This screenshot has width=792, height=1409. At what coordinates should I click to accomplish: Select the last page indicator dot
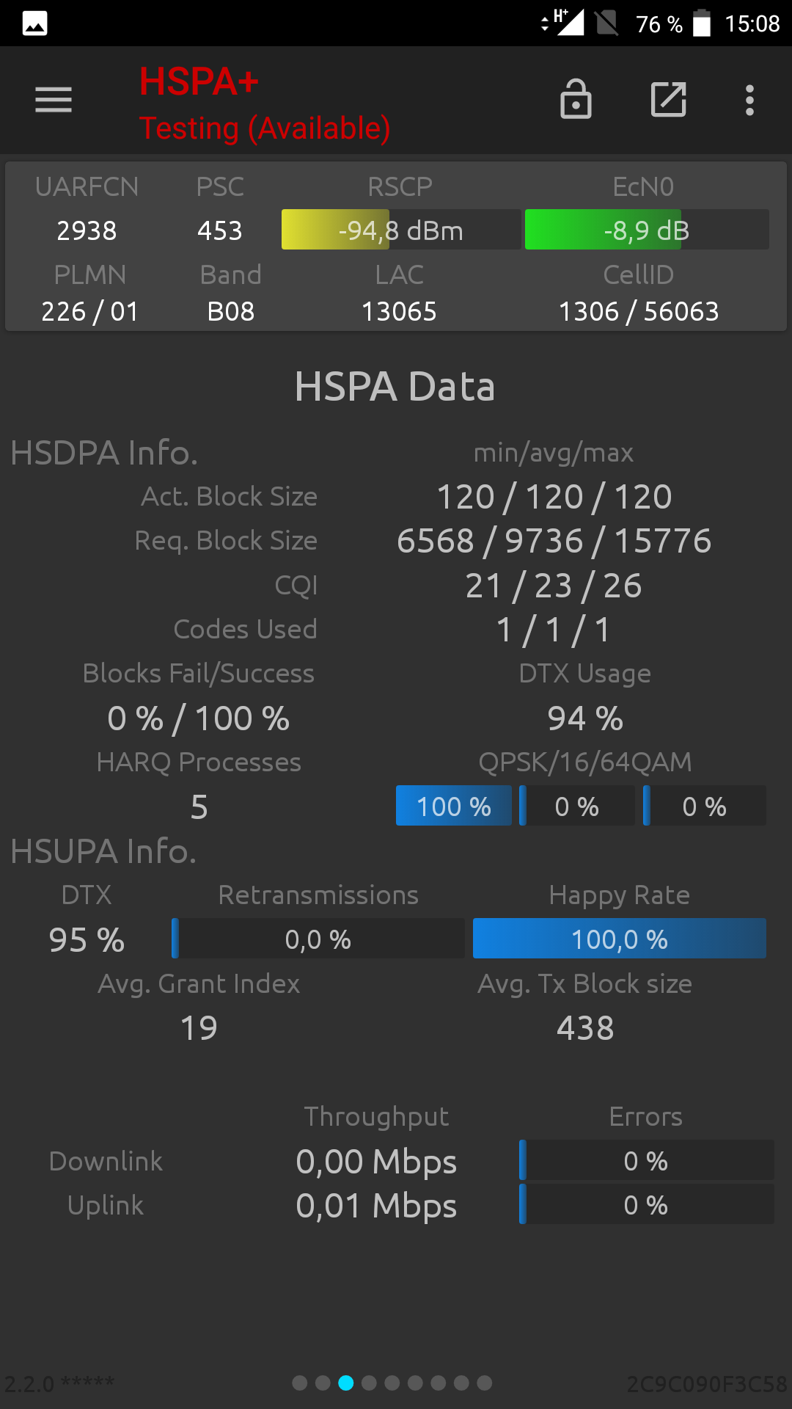click(x=485, y=1383)
